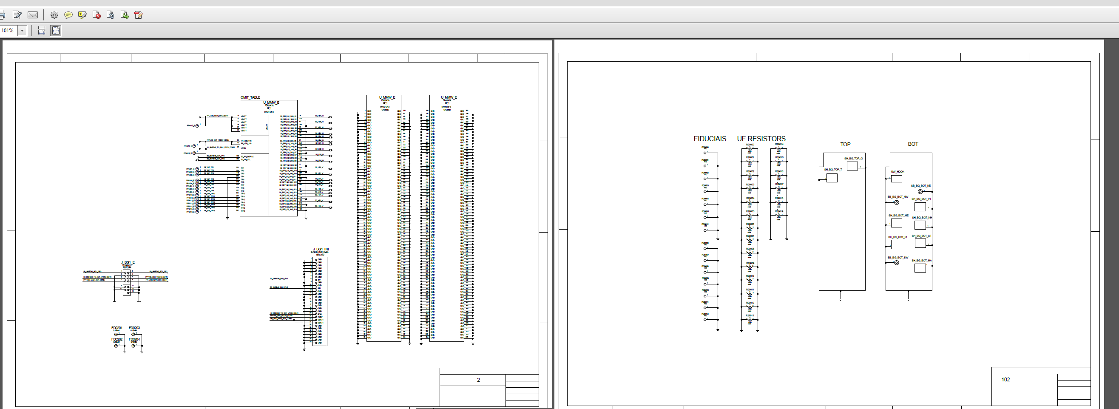Click the edit text pencil icon
Screen dimensions: 1119x409
coord(139,15)
